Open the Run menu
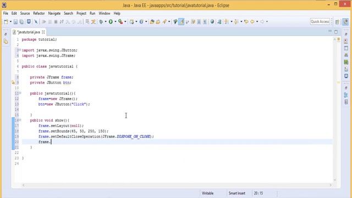Screen dimensions: 352x198 click(92, 13)
